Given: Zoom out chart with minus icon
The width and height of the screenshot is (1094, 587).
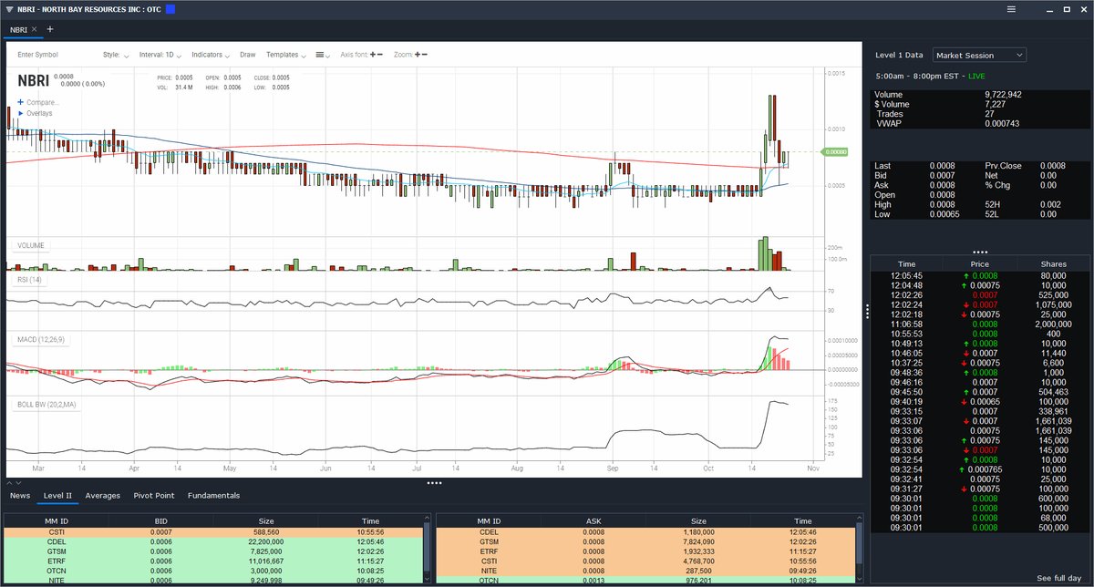Looking at the screenshot, I should [x=425, y=55].
